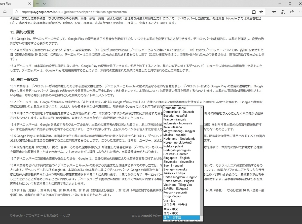Image resolution: width=302 pixels, height=224 pixels.
Task: Choose 中国 - 中文 option
Action: tap(181, 209)
